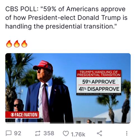Screen dimensions: 136x140
Task: View the 92 replies count
Action: (x=18, y=133)
